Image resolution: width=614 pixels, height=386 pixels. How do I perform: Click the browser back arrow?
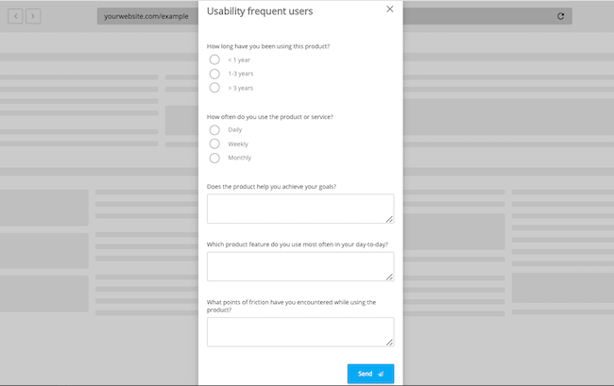point(15,16)
